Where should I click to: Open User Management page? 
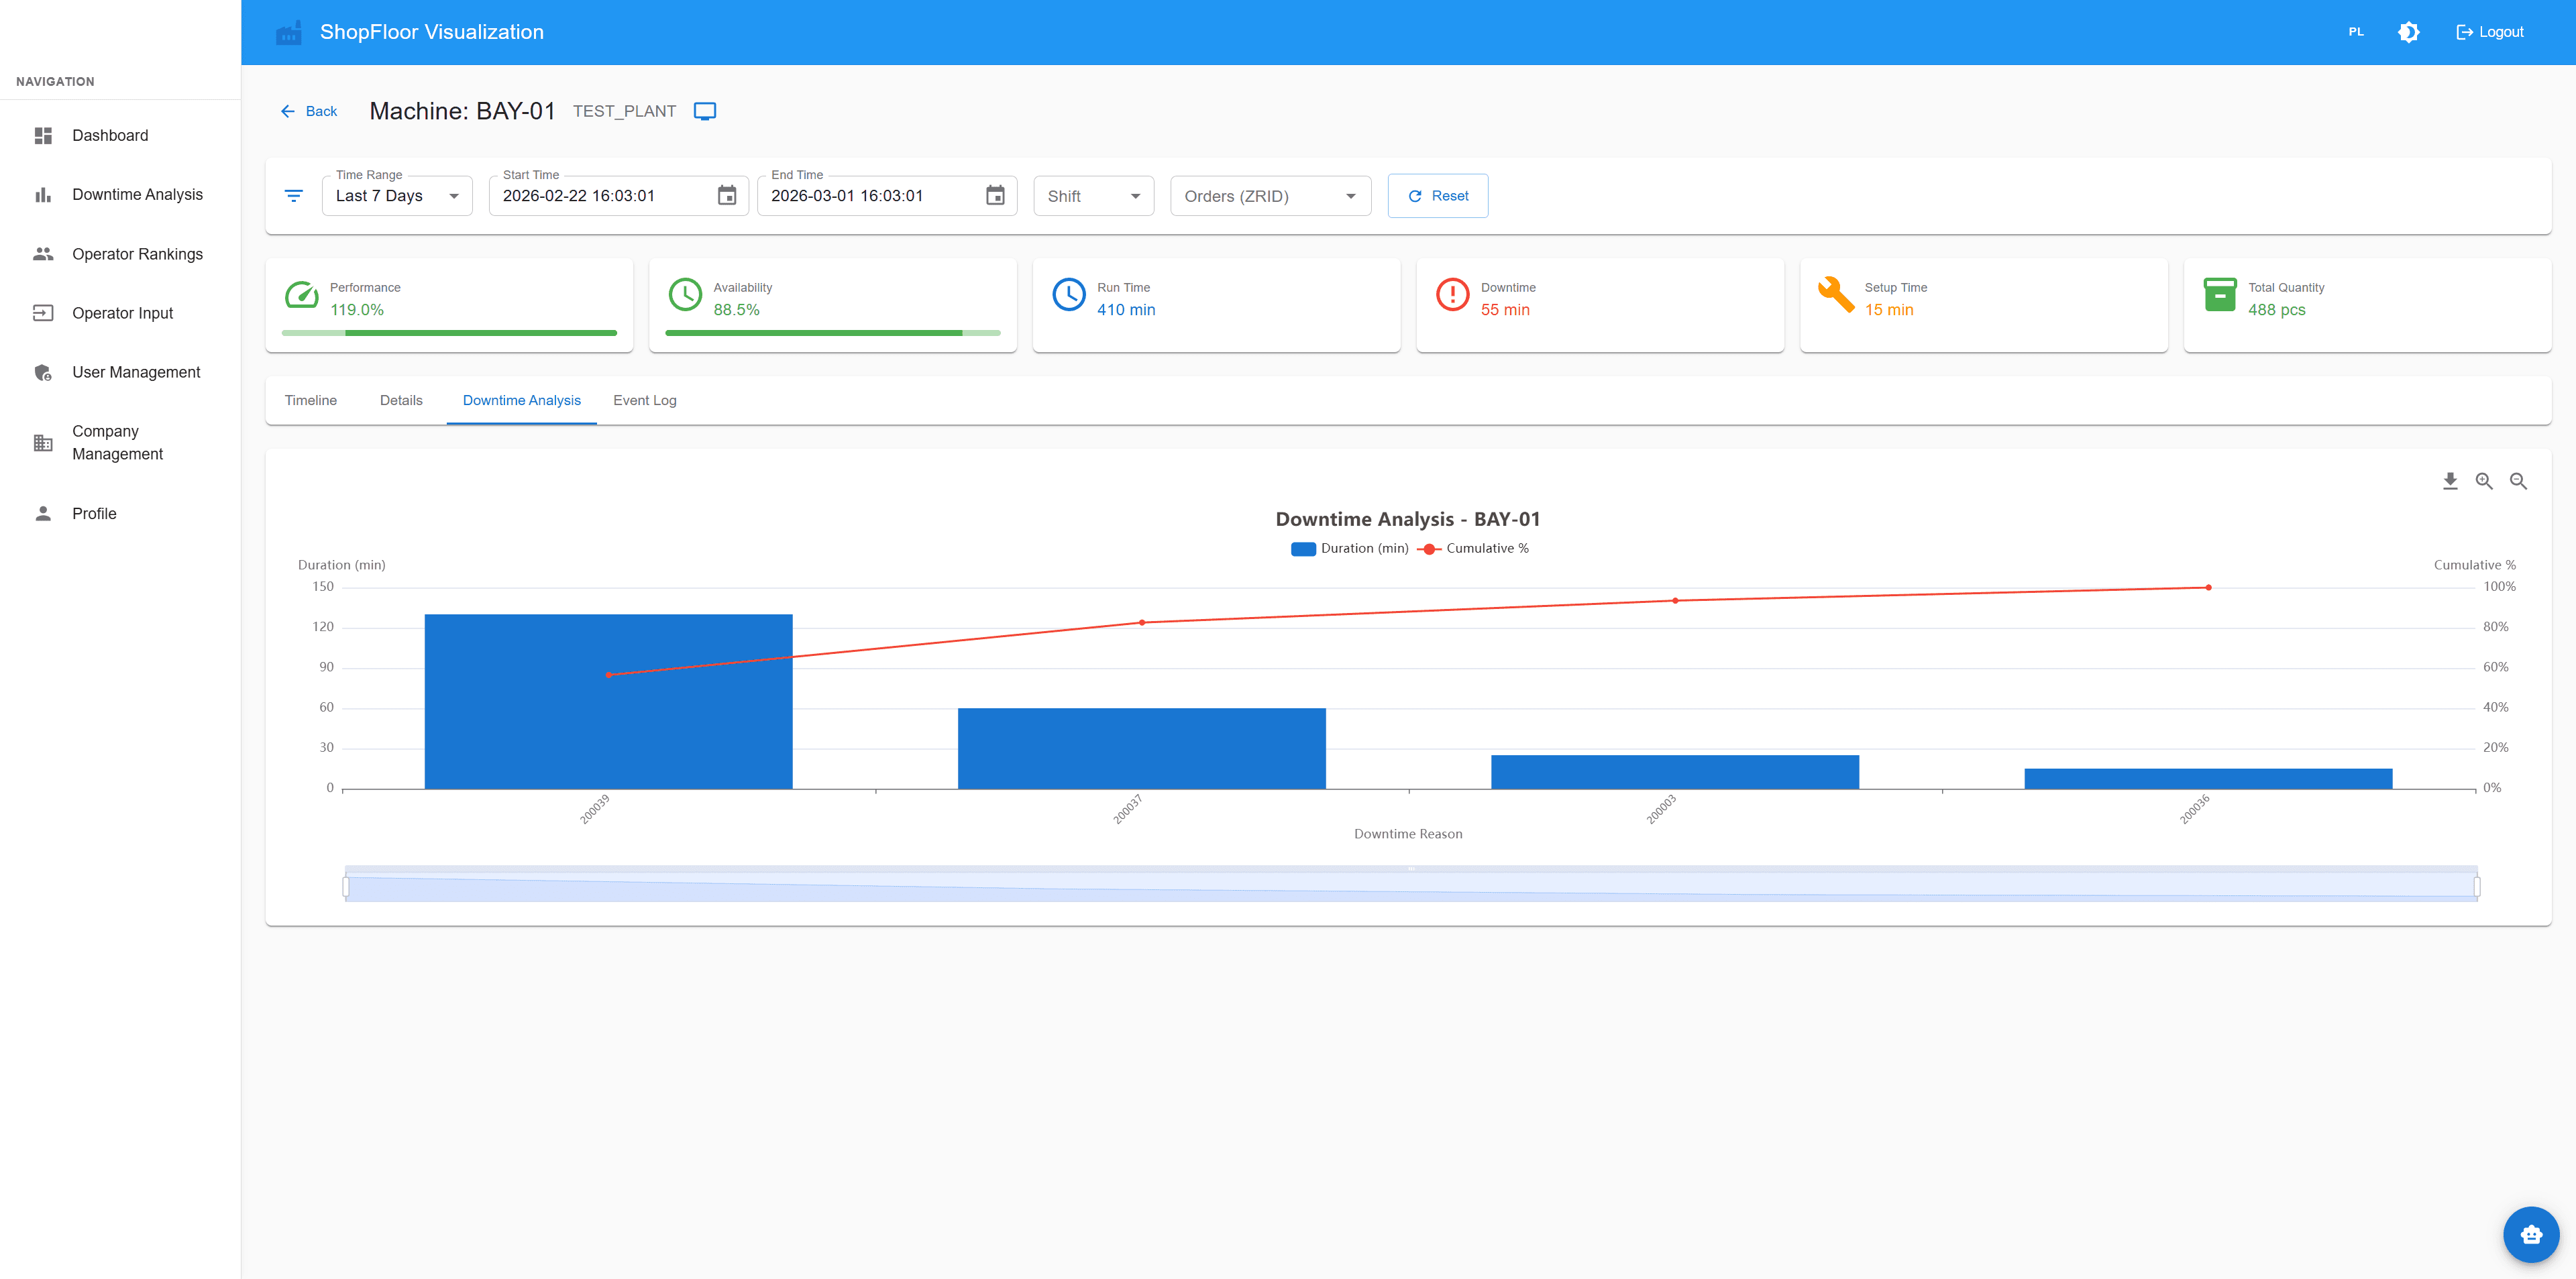[x=120, y=372]
